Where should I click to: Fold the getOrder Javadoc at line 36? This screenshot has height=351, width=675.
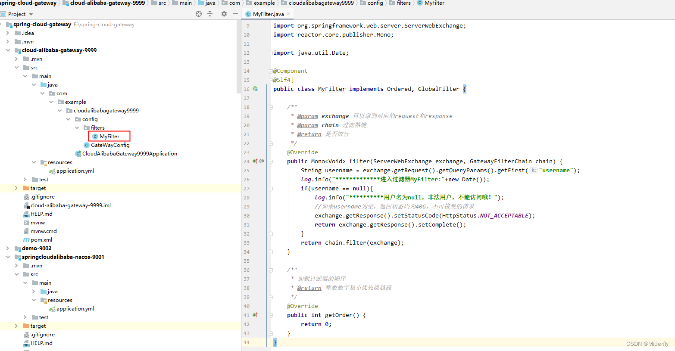(271, 270)
